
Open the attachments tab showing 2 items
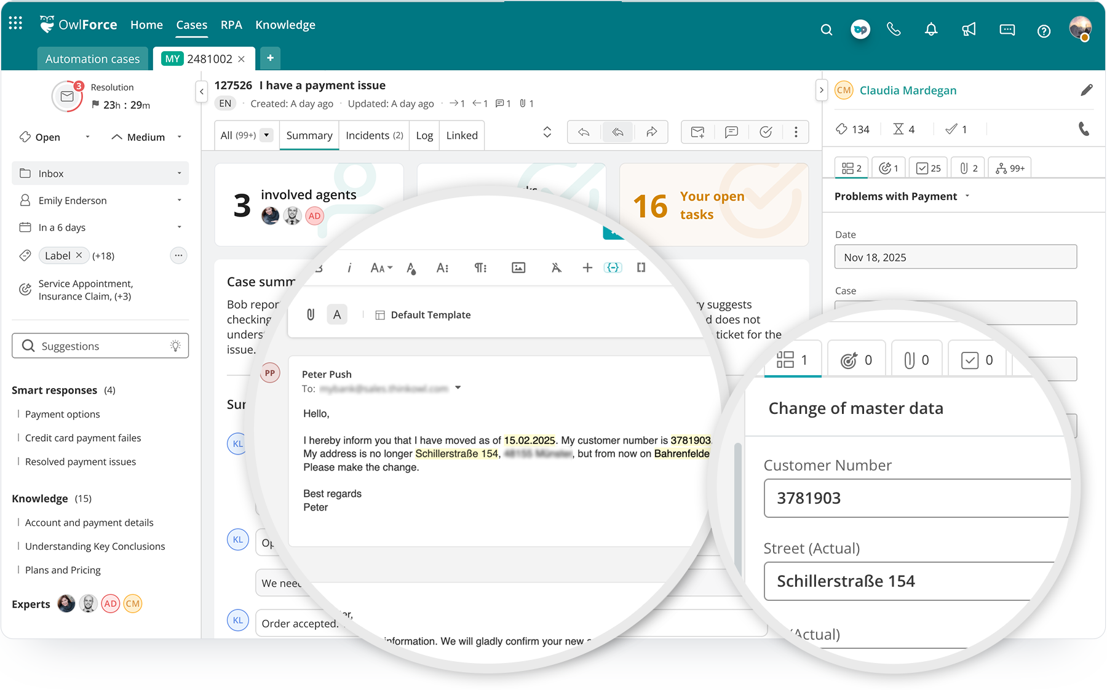(967, 167)
